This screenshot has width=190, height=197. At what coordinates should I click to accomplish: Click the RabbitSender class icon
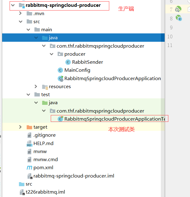(68, 62)
